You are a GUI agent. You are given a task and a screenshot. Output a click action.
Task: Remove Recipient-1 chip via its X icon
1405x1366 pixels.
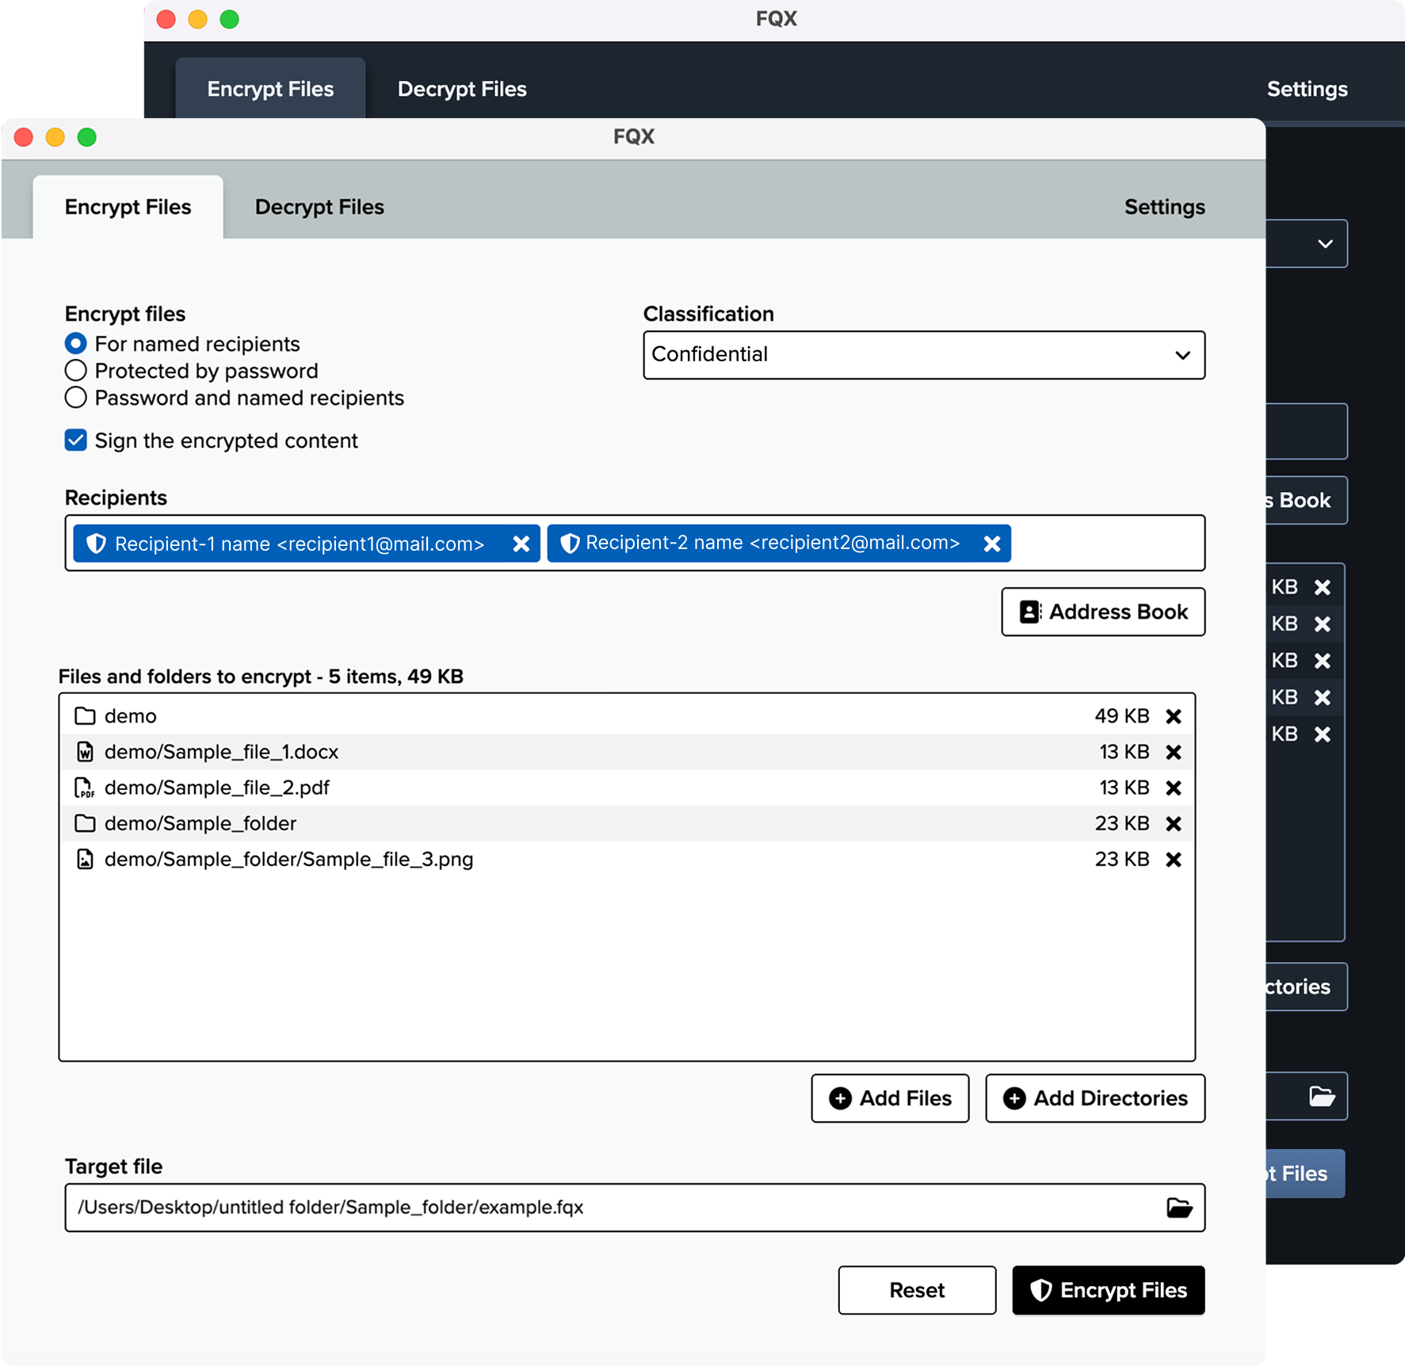coord(521,544)
